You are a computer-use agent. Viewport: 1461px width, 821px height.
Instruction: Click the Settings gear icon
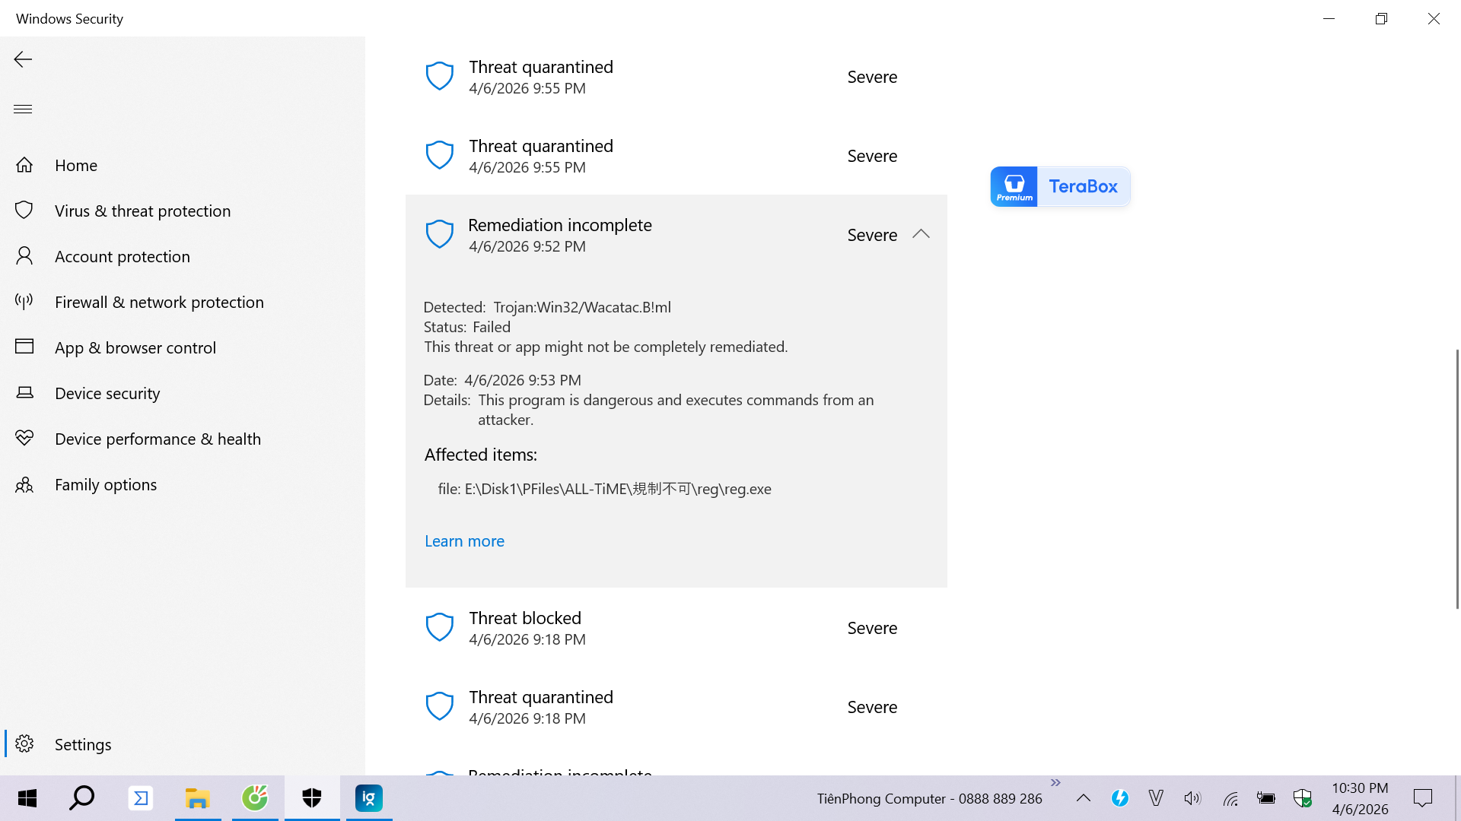click(x=24, y=744)
